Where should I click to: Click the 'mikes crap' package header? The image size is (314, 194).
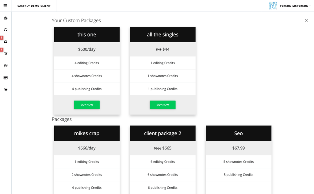pos(87,133)
